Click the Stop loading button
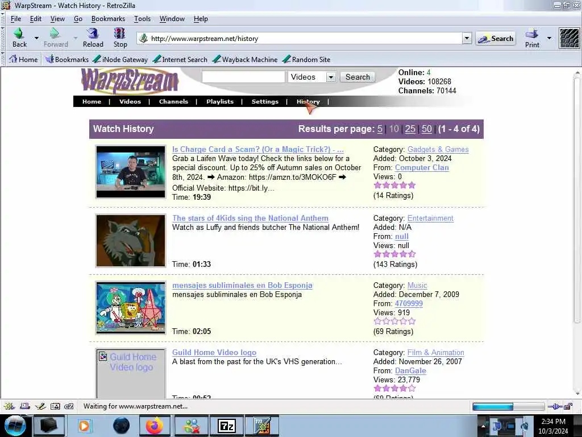 coord(120,38)
